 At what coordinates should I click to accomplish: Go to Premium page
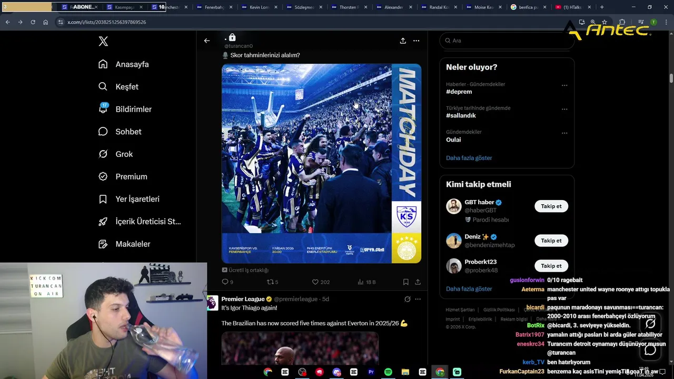click(x=123, y=177)
